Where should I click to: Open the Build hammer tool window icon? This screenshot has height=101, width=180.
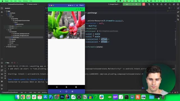click(x=2, y=66)
